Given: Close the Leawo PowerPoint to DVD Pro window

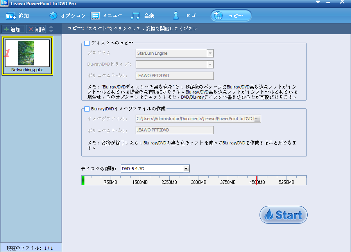Looking at the screenshot, I should pyautogui.click(x=342, y=2).
